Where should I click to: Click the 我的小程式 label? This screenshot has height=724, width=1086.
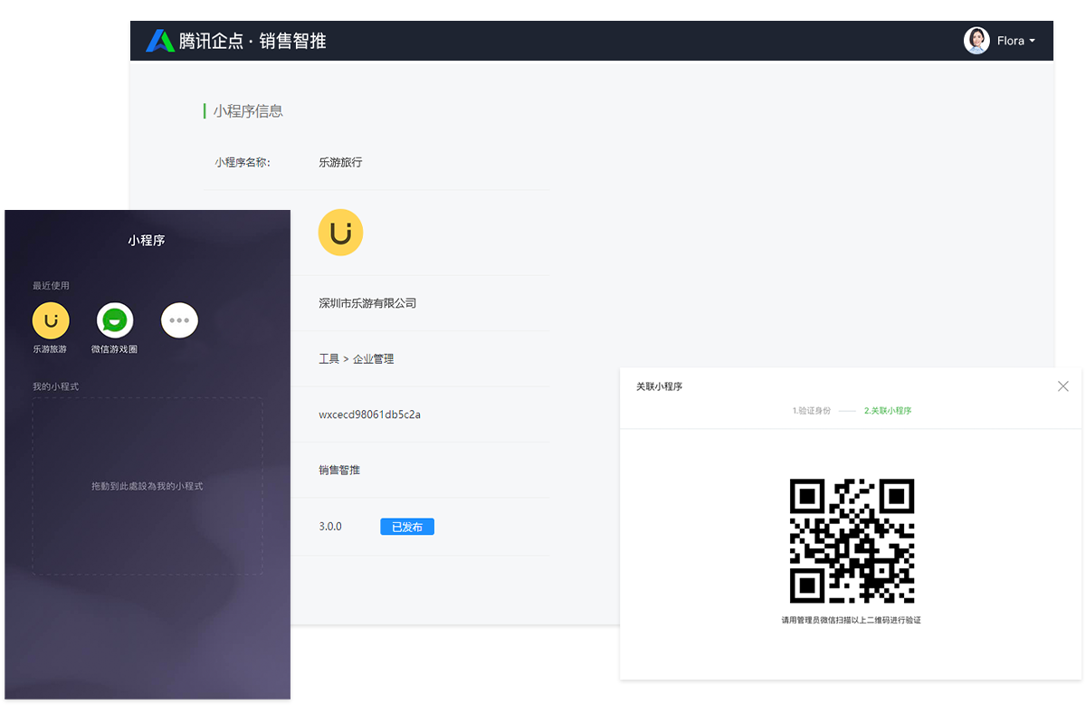pos(56,387)
